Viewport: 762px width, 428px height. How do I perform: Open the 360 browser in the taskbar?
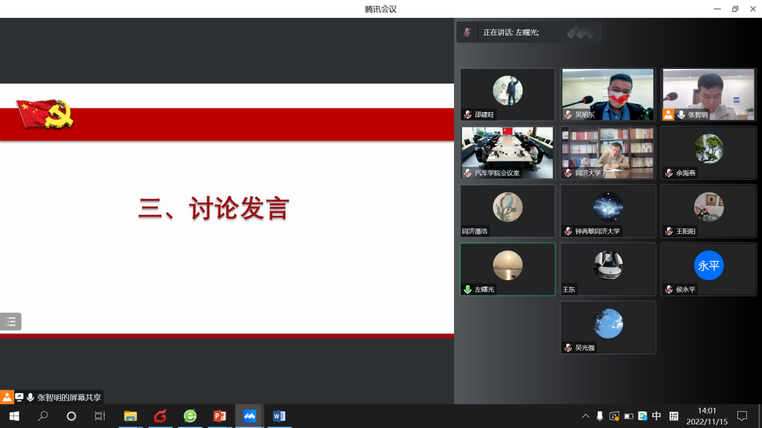[190, 416]
